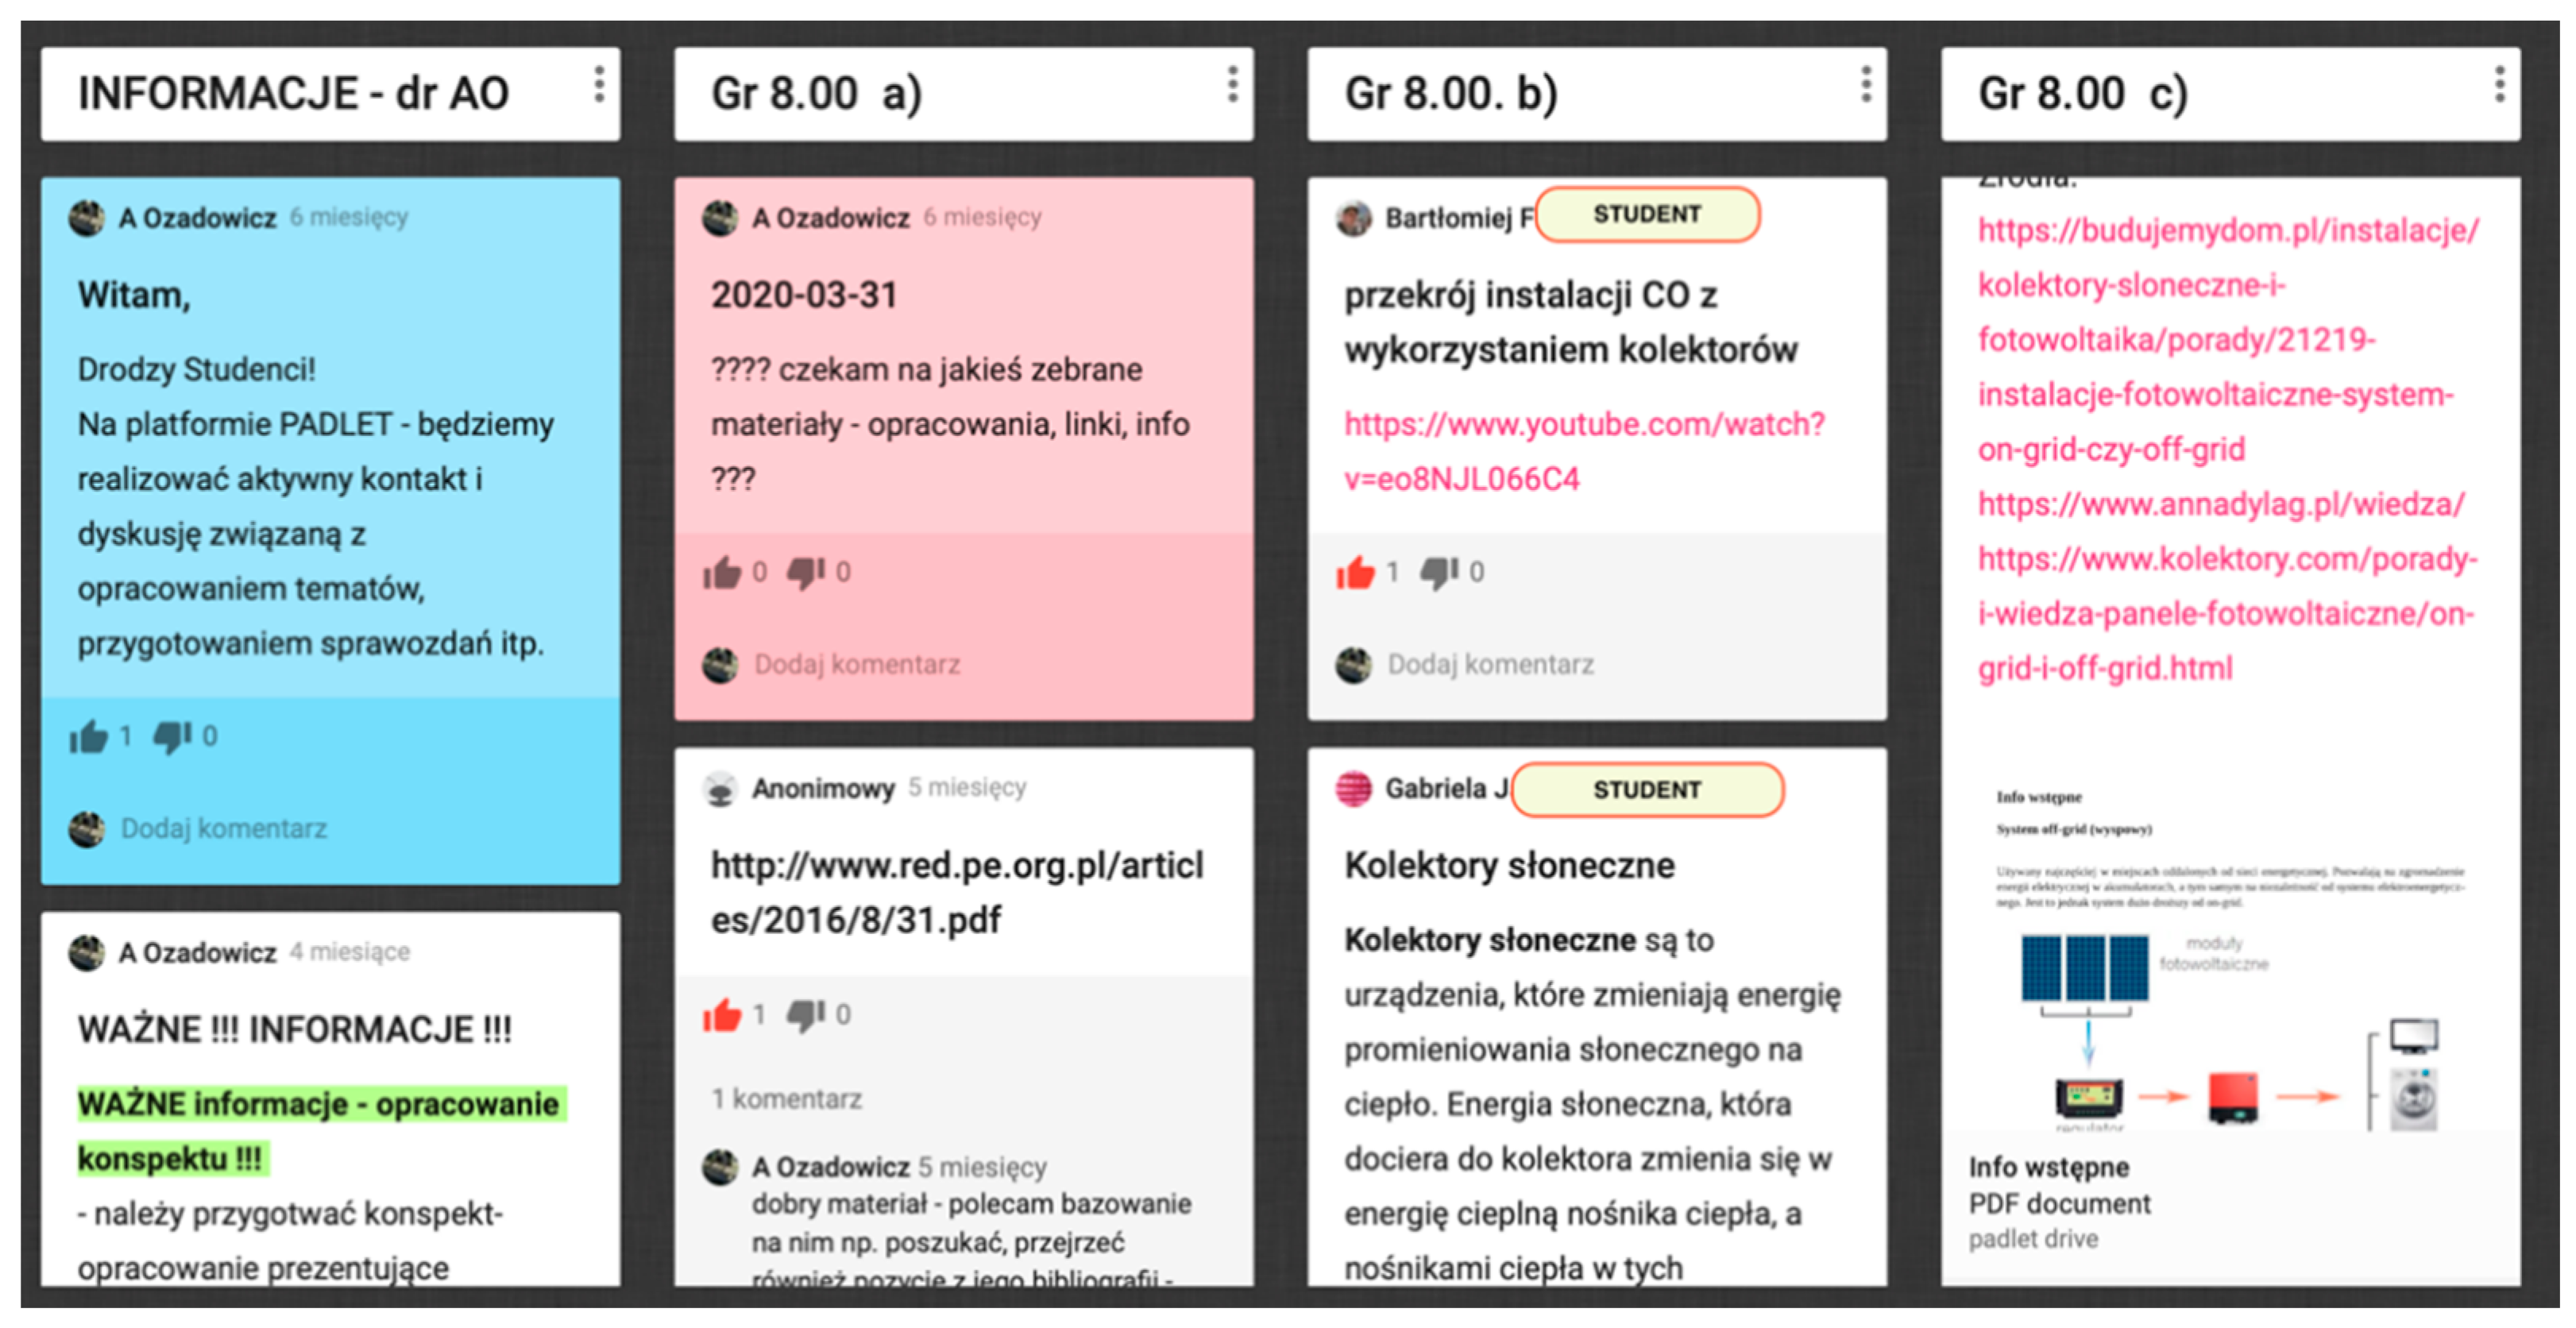This screenshot has height=1328, width=2576.
Task: Click A Ozadowicz avatar on WAŻNE post
Action: point(87,953)
